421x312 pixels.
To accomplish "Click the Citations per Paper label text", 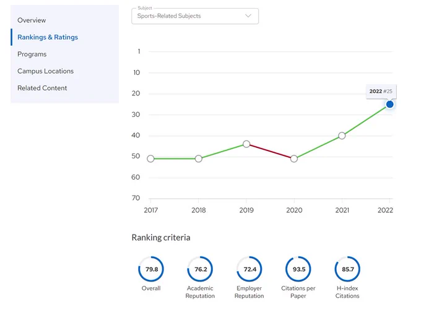I will tap(298, 292).
